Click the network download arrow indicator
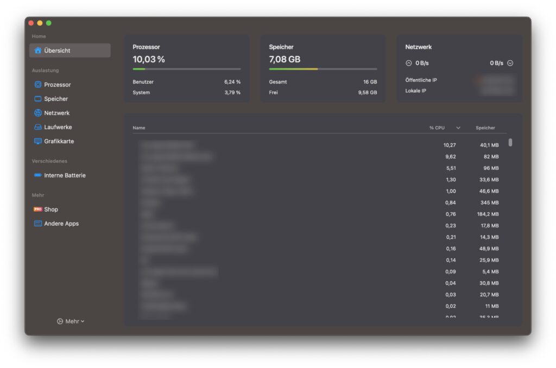This screenshot has width=556, height=368. 510,63
